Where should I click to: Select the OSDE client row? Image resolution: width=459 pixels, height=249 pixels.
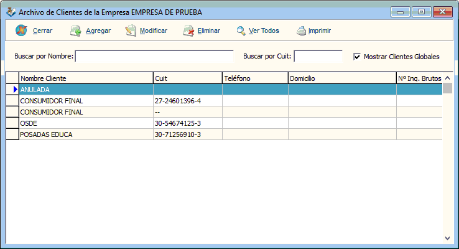tap(86, 123)
